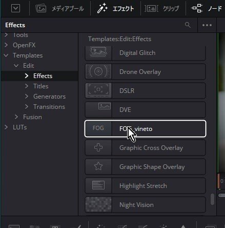Expand the LUTs chevron
The height and width of the screenshot is (228, 225).
point(6,127)
